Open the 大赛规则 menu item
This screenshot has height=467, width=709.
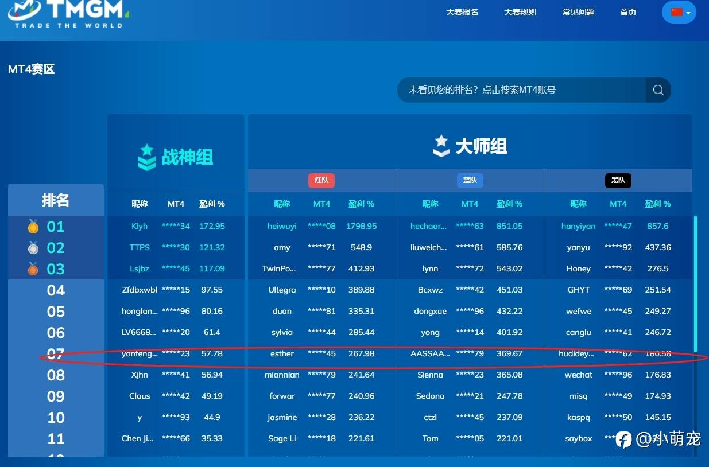click(x=520, y=12)
